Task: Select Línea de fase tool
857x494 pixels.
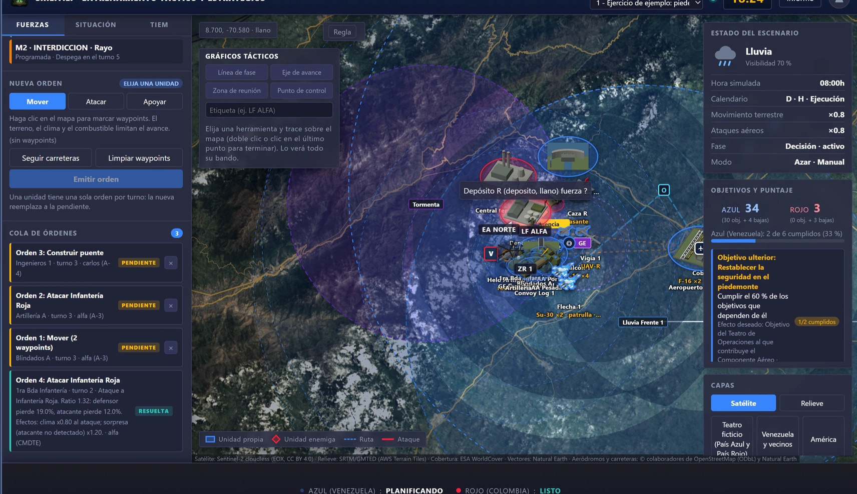Action: [x=237, y=72]
